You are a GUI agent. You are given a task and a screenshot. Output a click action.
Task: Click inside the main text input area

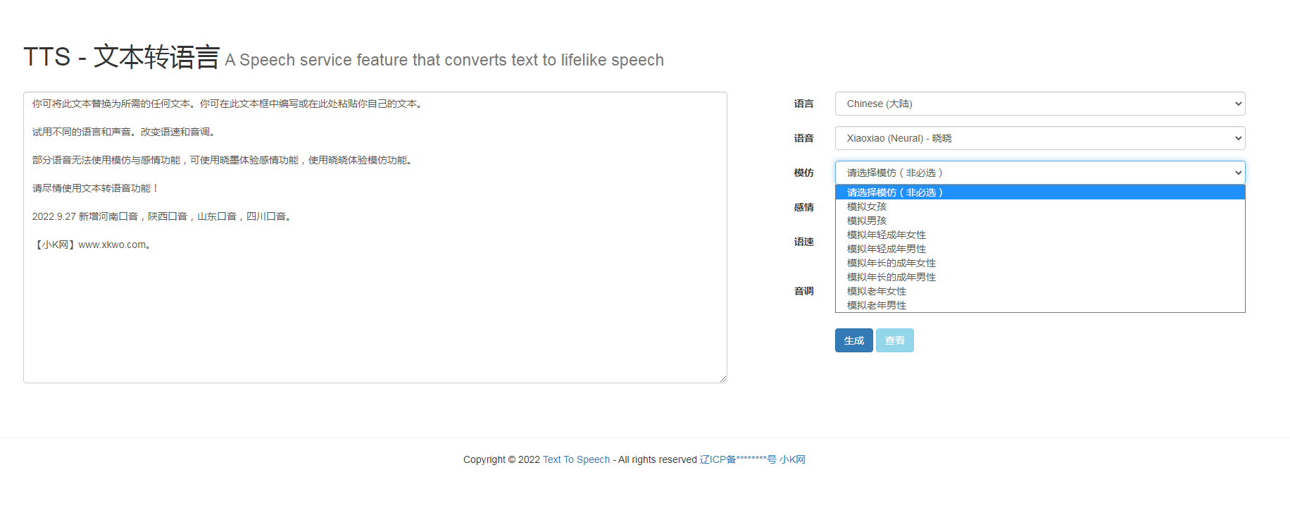[x=375, y=310]
